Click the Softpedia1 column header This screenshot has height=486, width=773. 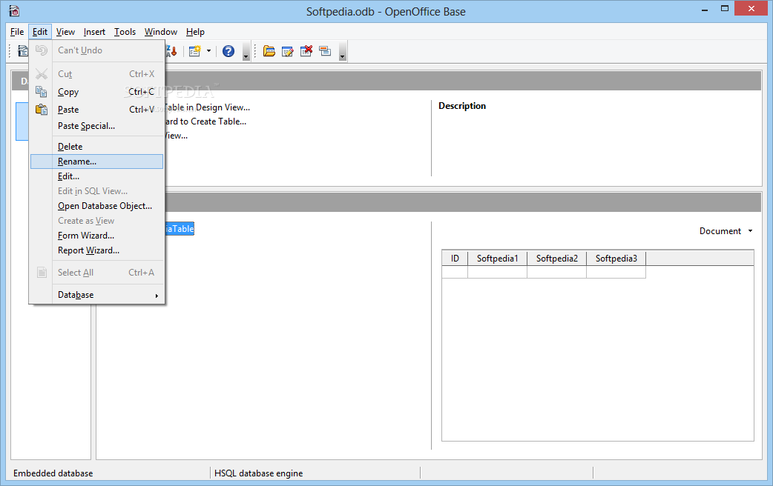(x=498, y=259)
